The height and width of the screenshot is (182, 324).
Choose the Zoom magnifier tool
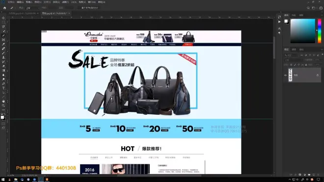pos(3,105)
